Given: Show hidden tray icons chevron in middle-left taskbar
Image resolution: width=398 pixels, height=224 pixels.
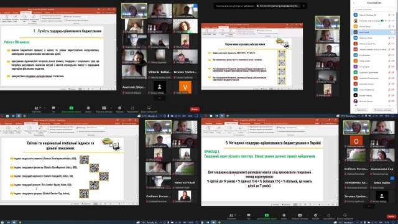Looking at the screenshot, I should pos(161,116).
